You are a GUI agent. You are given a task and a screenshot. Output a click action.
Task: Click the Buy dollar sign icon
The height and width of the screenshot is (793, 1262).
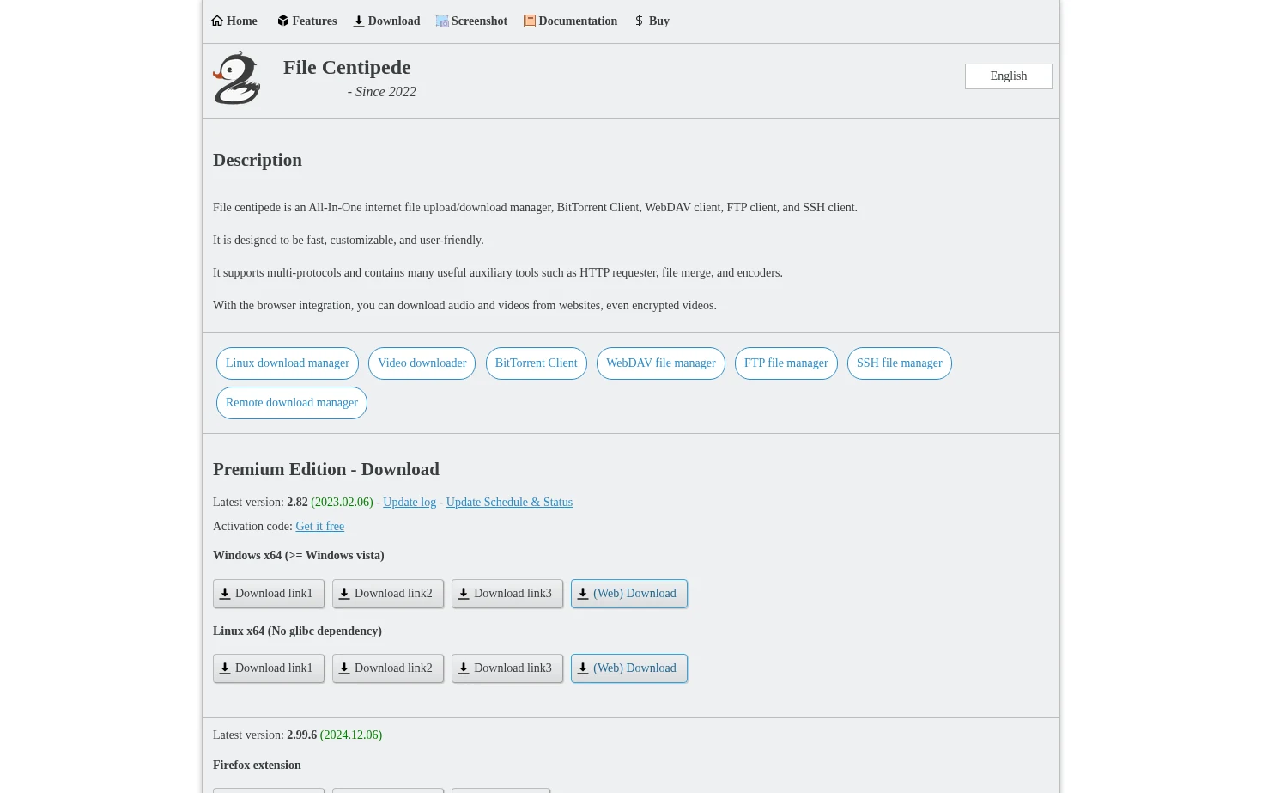click(x=639, y=21)
